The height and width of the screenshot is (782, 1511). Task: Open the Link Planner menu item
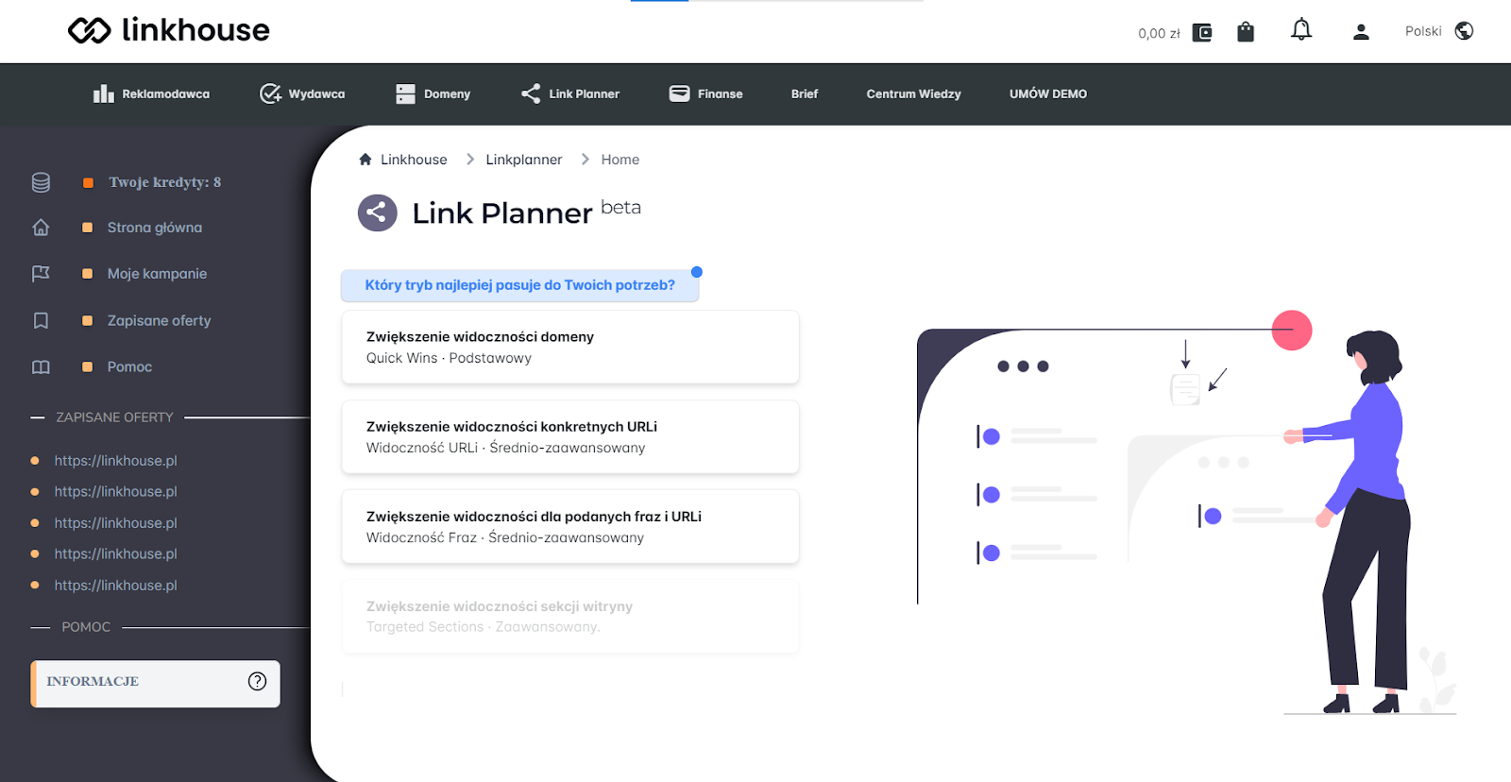tap(570, 93)
